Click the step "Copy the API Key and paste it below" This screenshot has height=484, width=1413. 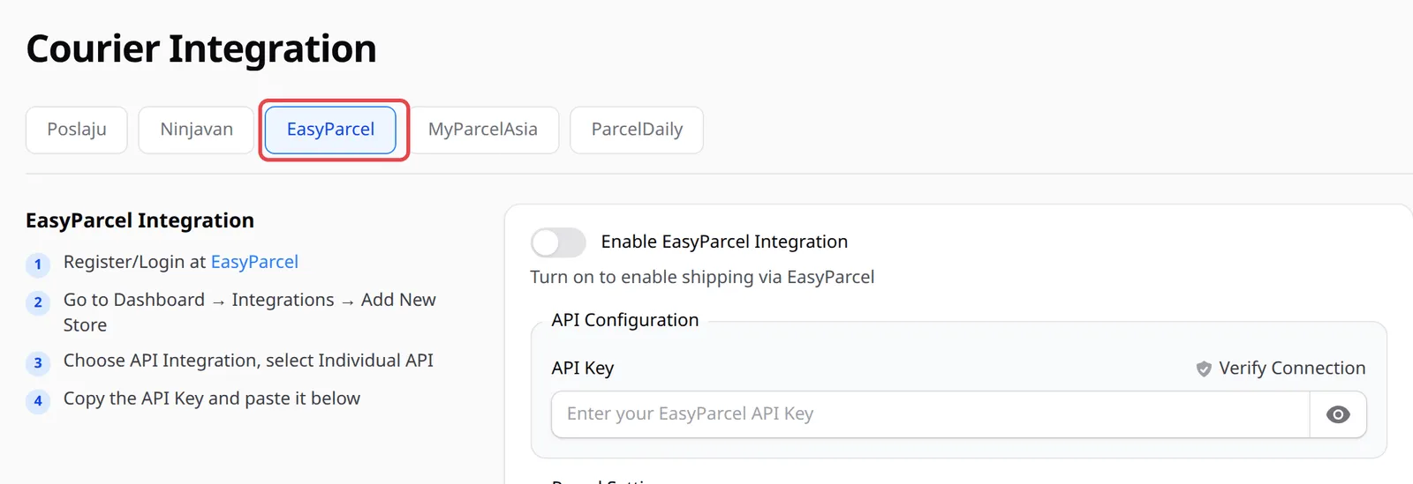coord(212,398)
